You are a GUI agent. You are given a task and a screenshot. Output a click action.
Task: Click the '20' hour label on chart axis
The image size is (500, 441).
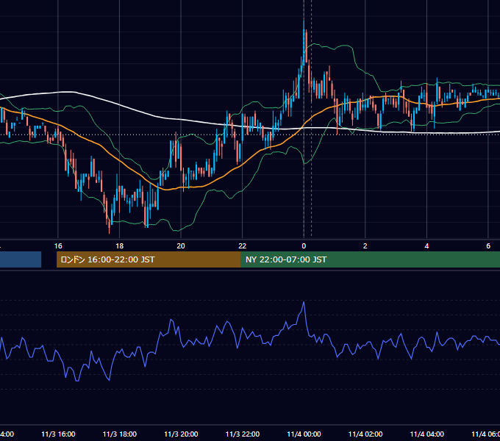point(181,246)
